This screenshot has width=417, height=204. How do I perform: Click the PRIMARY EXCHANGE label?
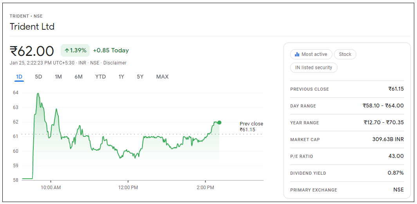314,190
